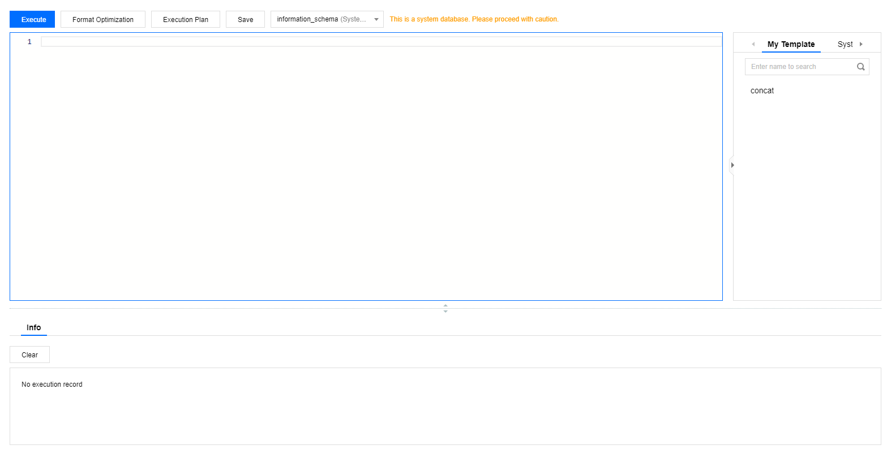The image size is (887, 458).
Task: Click the Execute button
Action: [x=32, y=19]
